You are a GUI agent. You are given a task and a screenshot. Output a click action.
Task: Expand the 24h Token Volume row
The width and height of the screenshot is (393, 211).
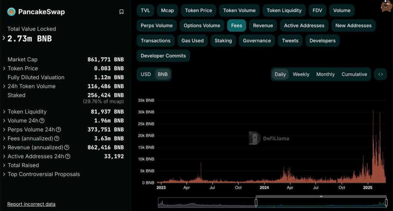(4, 86)
